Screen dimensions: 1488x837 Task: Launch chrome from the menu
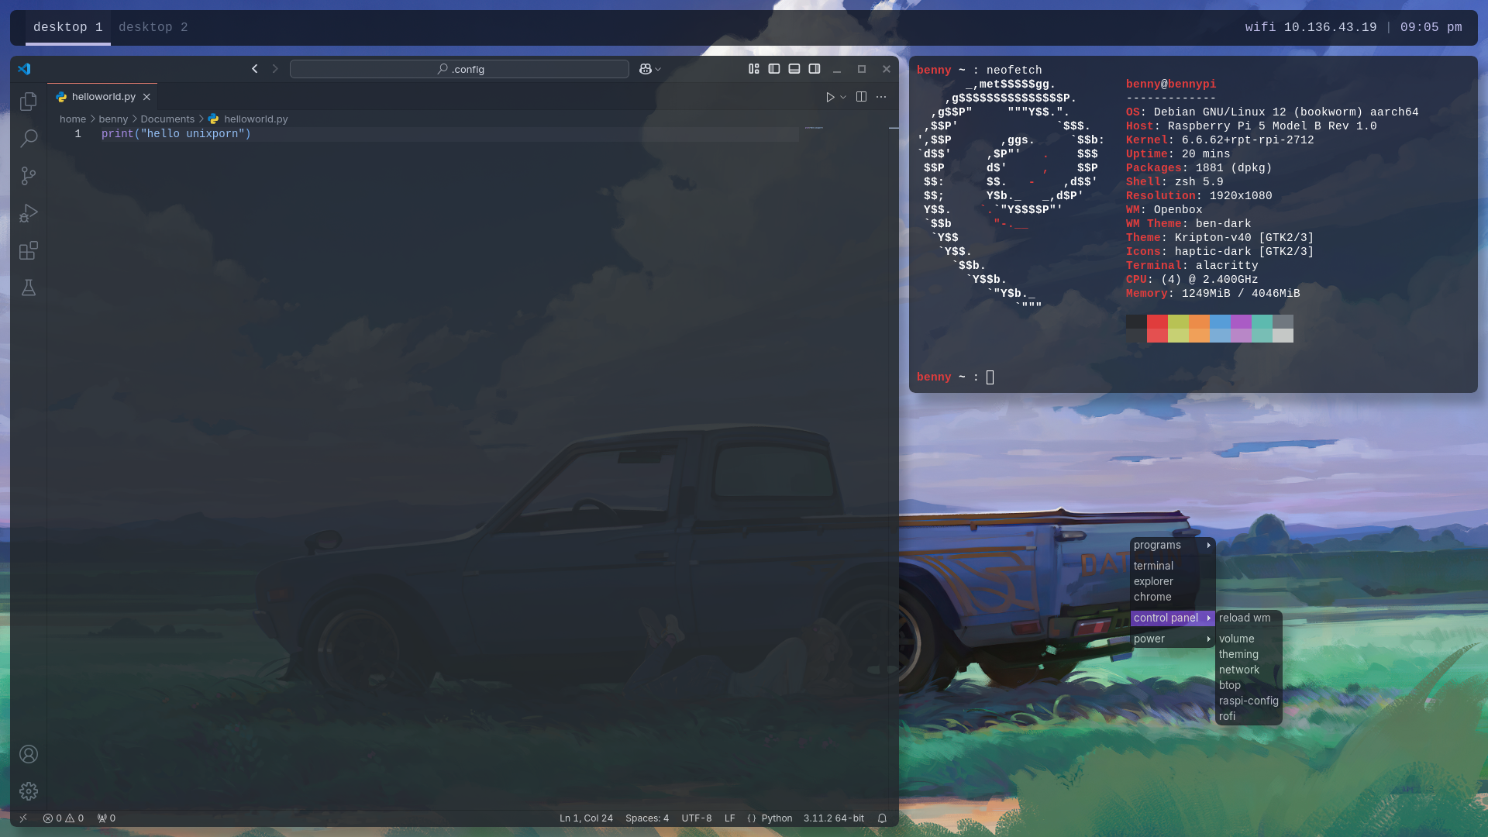point(1173,597)
